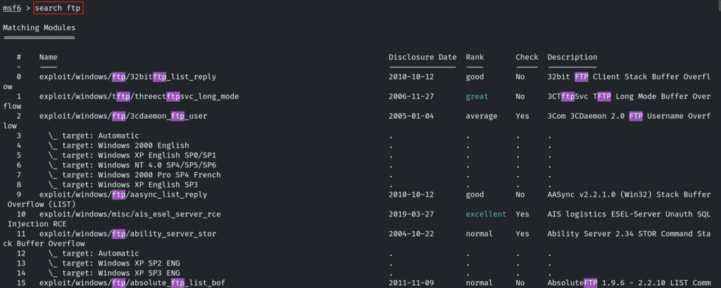The width and height of the screenshot is (721, 288).
Task: Click the date 2011-11-09
Action: (411, 283)
